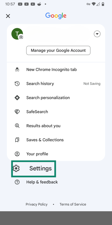Click the SafeSearch icon
The height and width of the screenshot is (225, 112).
click(x=17, y=112)
